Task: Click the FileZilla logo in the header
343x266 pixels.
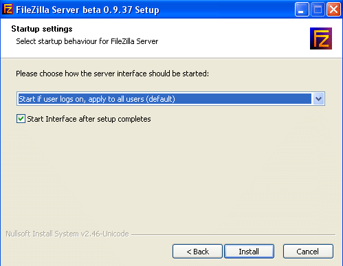Action: (321, 38)
